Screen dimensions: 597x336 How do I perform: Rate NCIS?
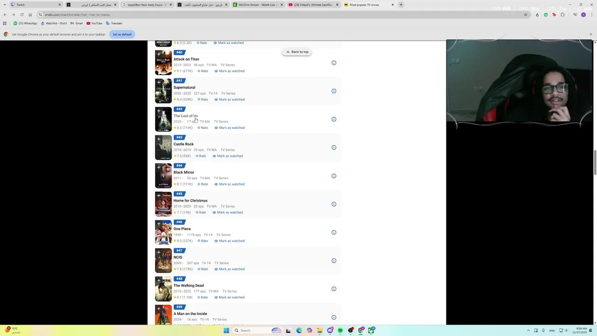[x=202, y=269]
